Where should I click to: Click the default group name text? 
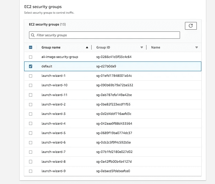tap(47, 66)
